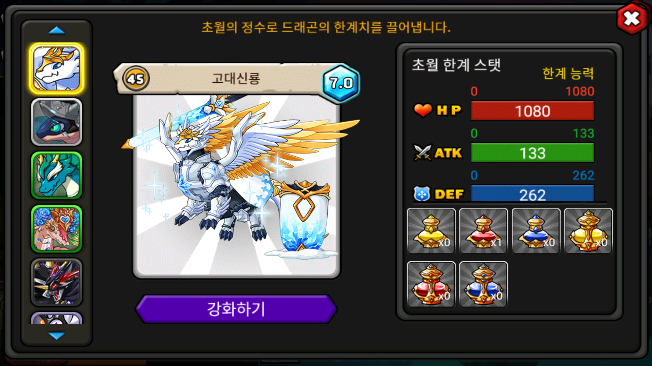Expand dragon list downward with blue arrow
The width and height of the screenshot is (652, 366).
[x=56, y=335]
